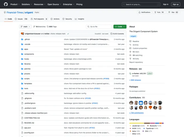Open the .prettierignore file
This screenshot has height=137, width=184.
30,103
